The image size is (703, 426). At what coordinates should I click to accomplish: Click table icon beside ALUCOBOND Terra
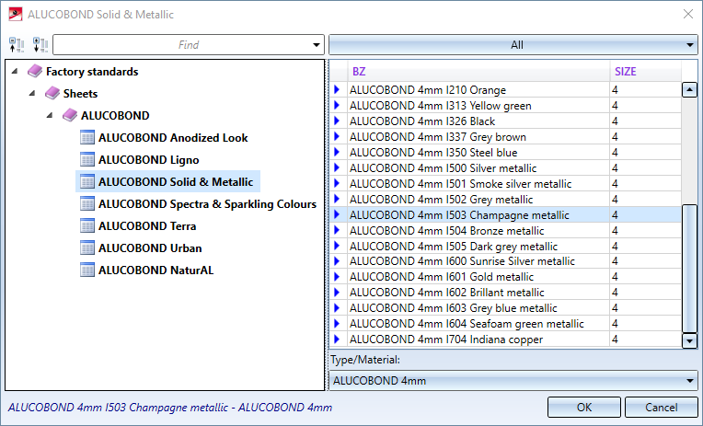[x=87, y=225]
